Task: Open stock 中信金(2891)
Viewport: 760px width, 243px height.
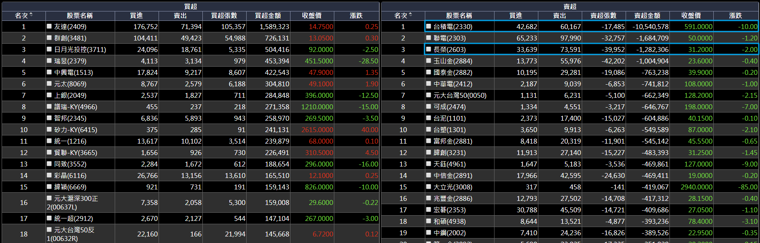Action: [x=453, y=175]
